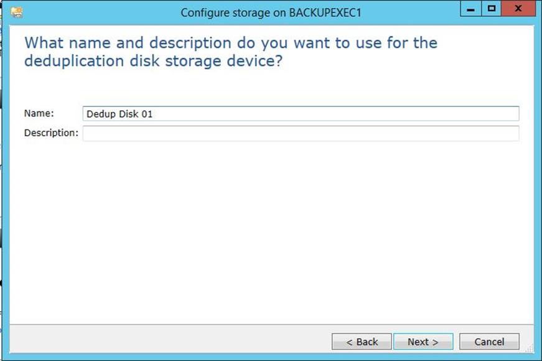542x361 pixels.
Task: Click the 'Name:' label
Action: 39,113
